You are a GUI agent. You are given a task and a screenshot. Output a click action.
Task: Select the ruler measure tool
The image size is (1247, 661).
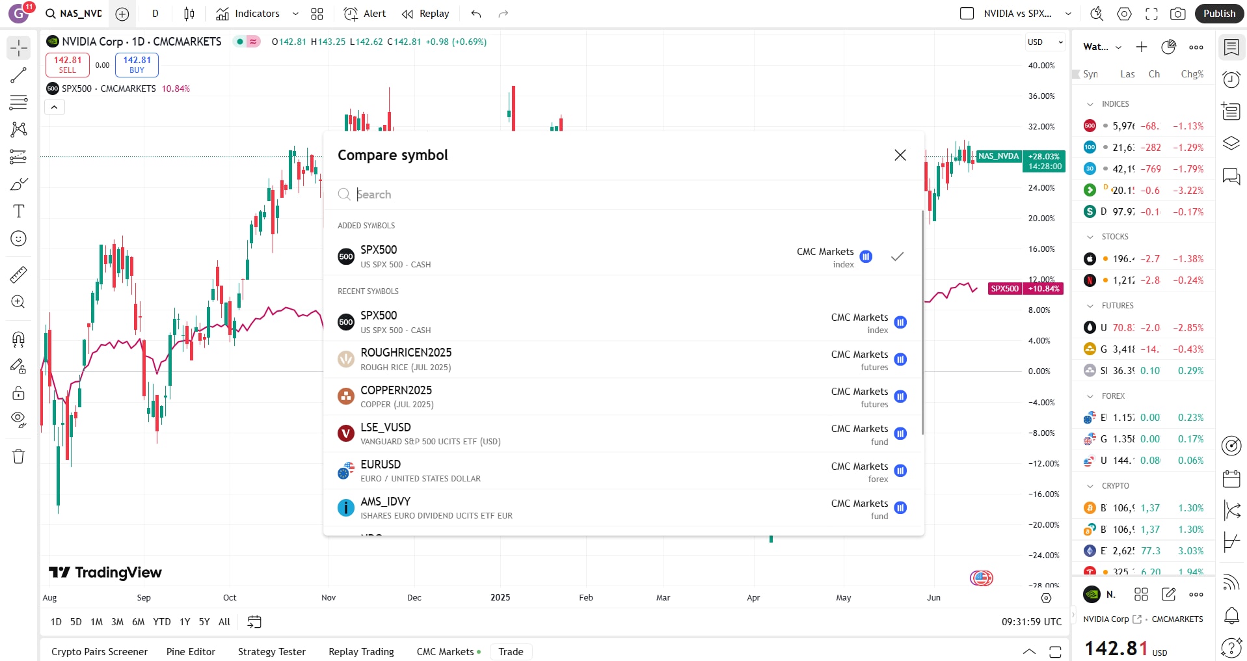pyautogui.click(x=19, y=275)
